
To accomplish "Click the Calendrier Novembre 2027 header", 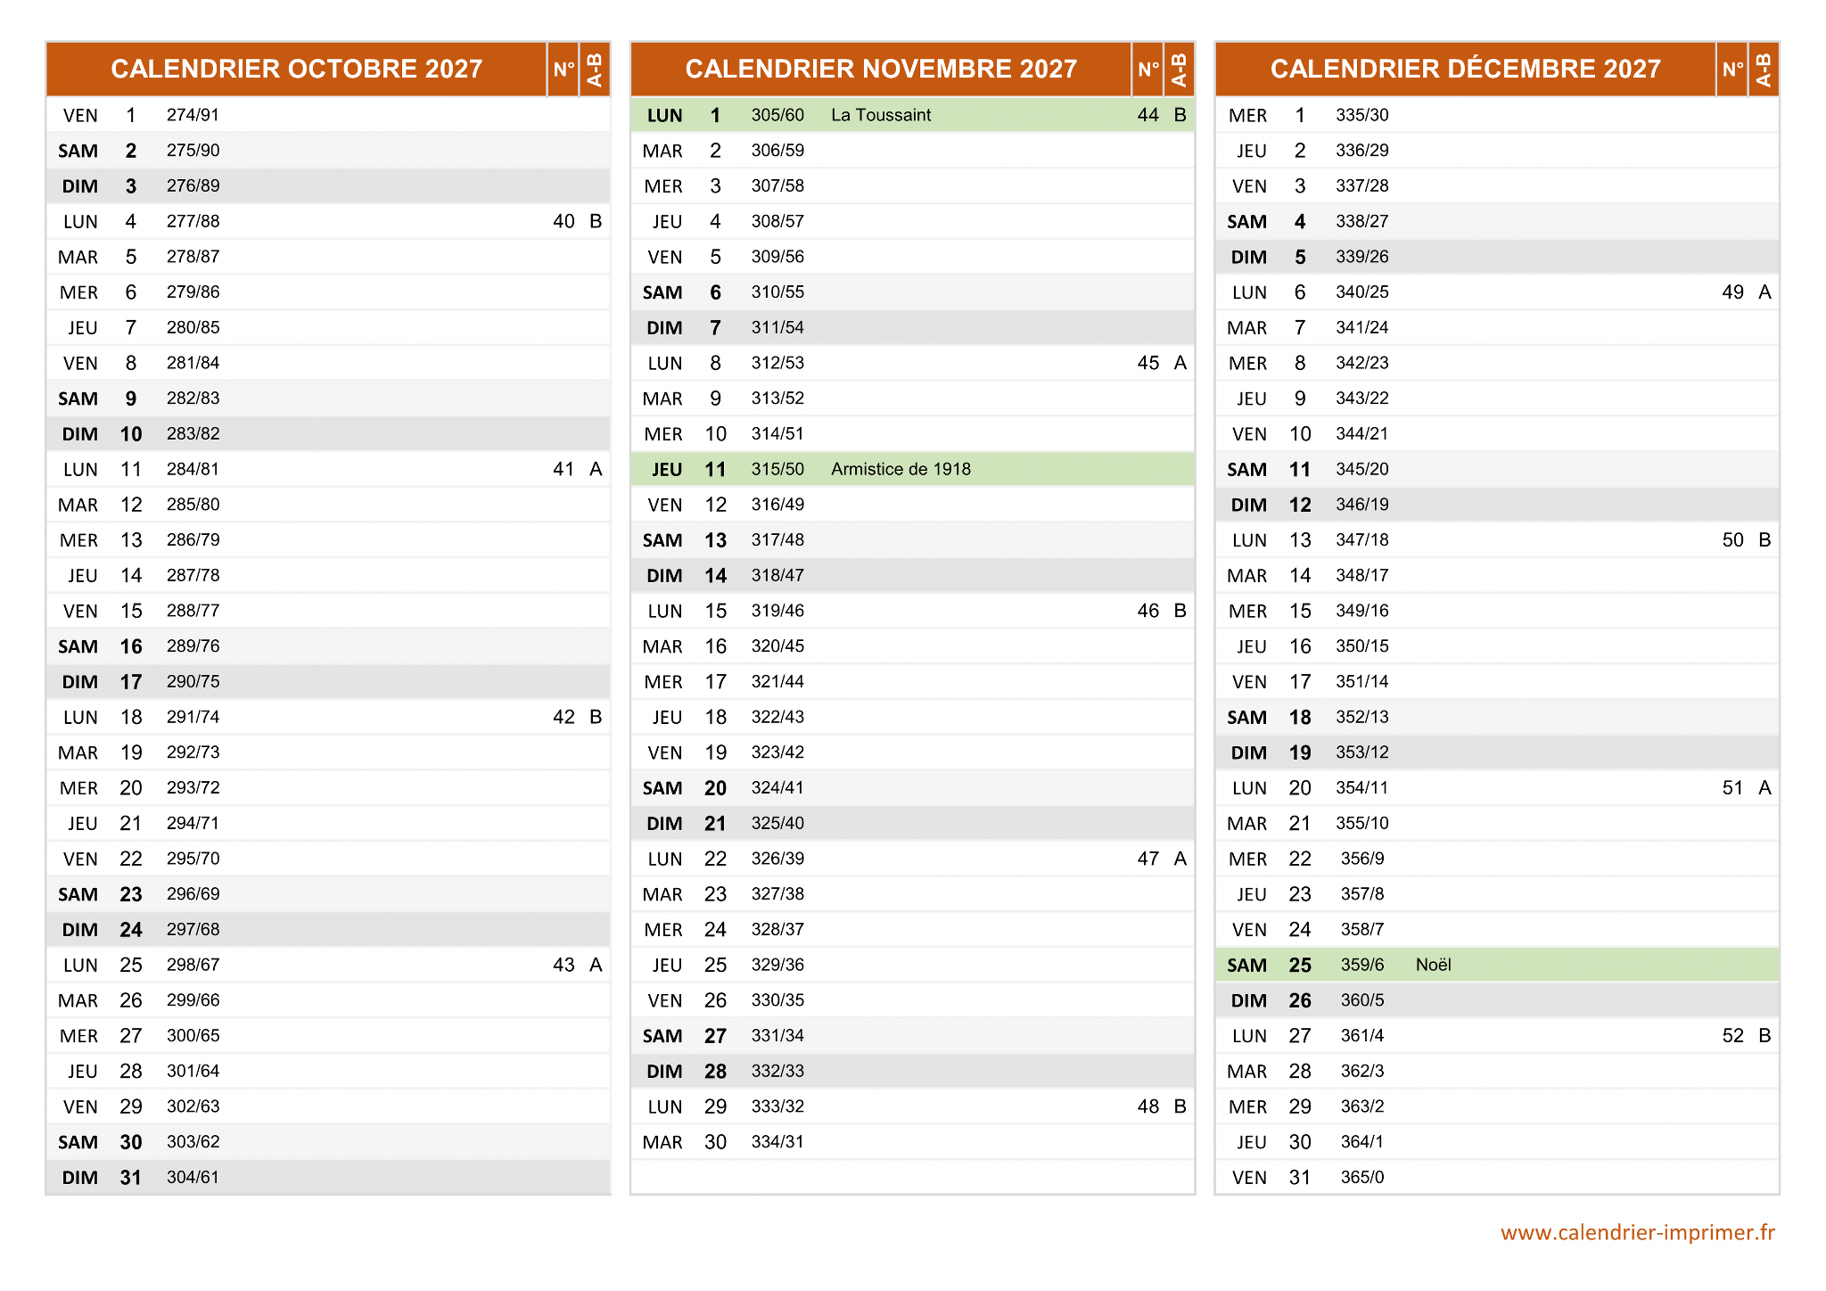I will pos(880,69).
